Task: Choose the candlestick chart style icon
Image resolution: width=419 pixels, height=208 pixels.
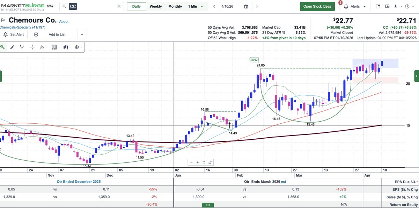Action: click(x=66, y=47)
